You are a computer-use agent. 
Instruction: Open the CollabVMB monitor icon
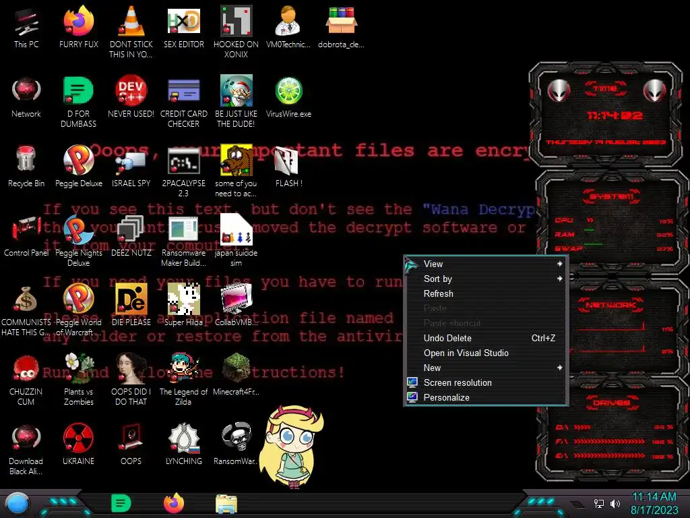(236, 306)
